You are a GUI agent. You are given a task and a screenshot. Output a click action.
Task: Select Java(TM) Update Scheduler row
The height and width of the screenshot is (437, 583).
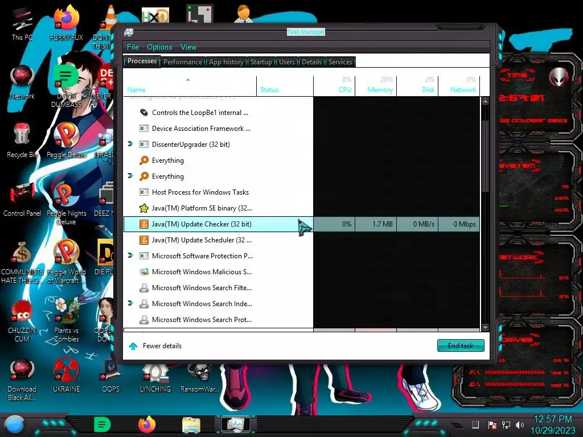point(302,240)
